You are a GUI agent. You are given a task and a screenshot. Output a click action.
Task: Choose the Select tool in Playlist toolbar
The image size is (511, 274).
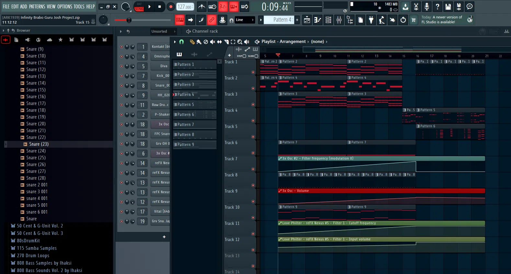point(233,42)
